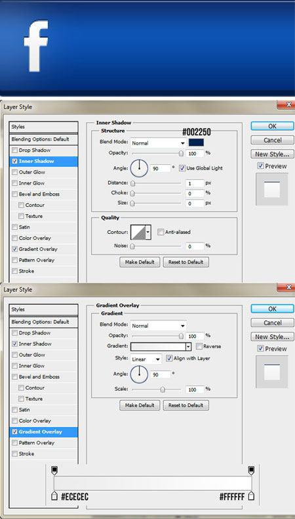Image resolution: width=295 pixels, height=519 pixels.
Task: Open Inner Shadow Blend Mode dropdown
Action: click(158, 143)
